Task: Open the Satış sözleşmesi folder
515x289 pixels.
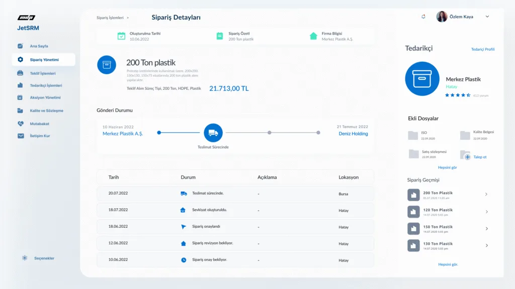Action: point(413,154)
